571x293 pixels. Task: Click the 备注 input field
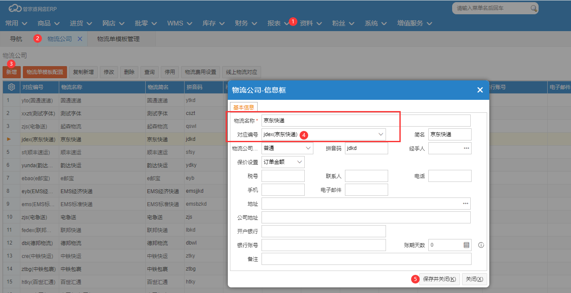(367, 259)
